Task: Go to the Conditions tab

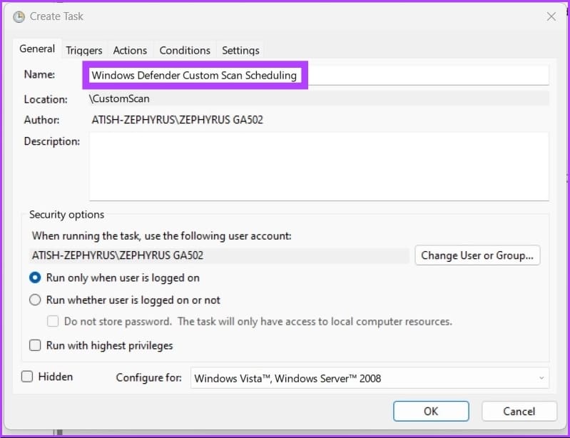Action: (x=185, y=50)
